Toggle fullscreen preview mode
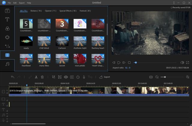Image resolution: width=192 pixels, height=126 pixels. click(187, 62)
